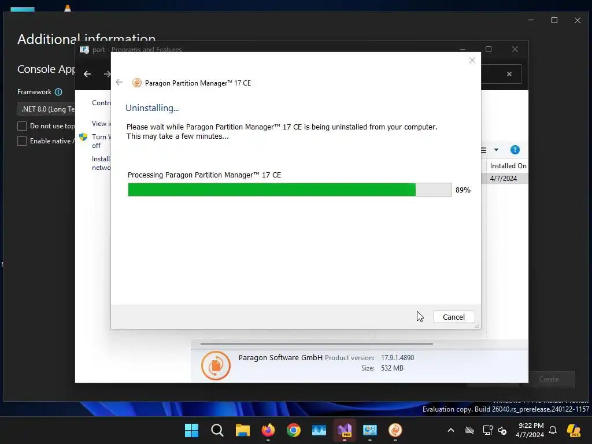Change view using the list view icon
592x444 pixels.
click(x=484, y=150)
